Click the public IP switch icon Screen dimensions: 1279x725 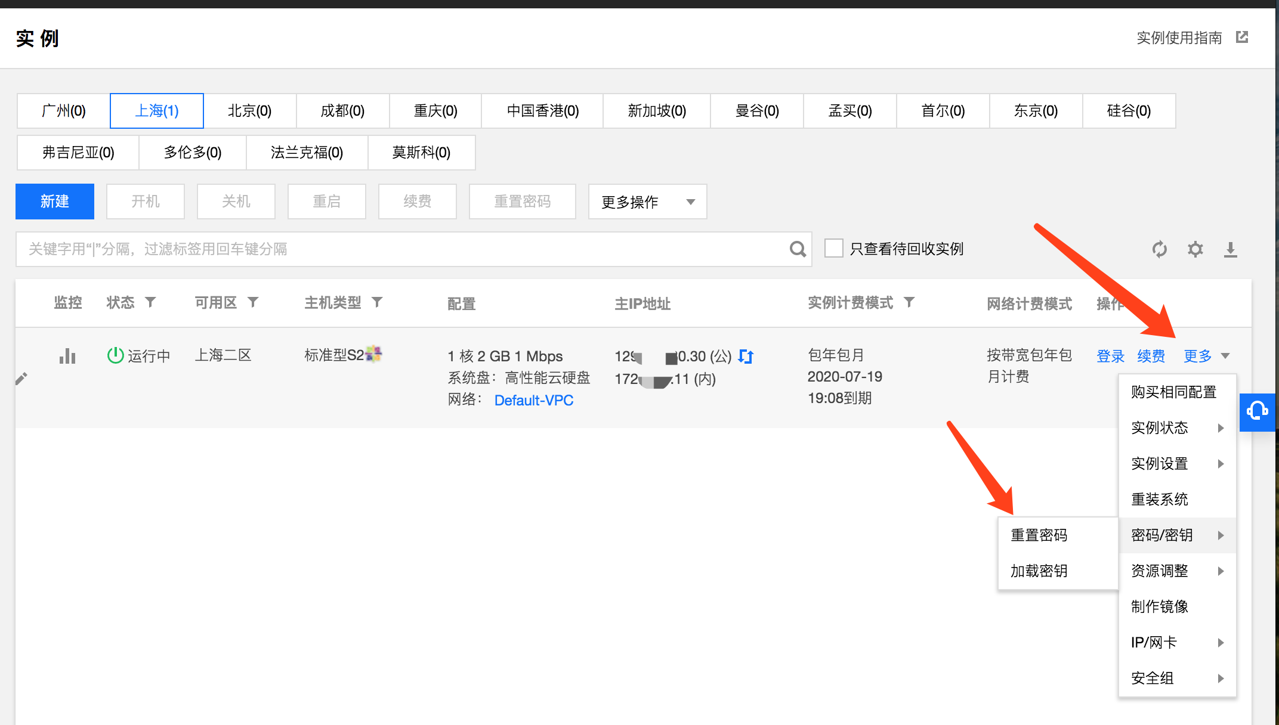[x=746, y=357]
